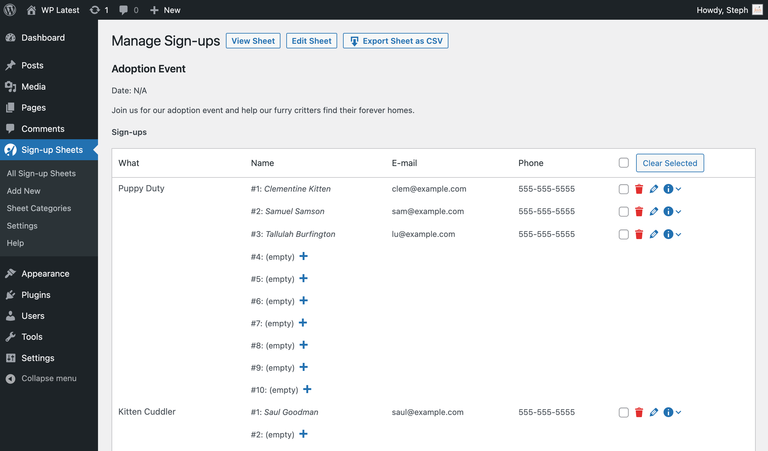
Task: Show info for Tallulah Burfington's sign-up
Action: pos(668,234)
